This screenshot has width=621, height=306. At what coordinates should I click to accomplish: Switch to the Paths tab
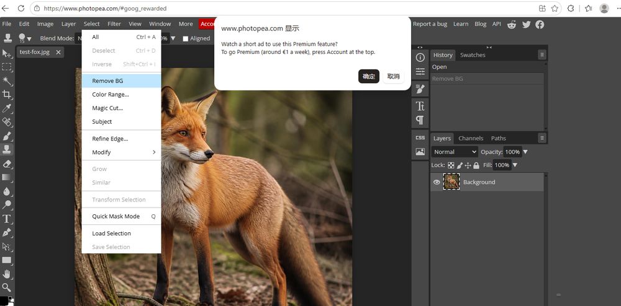coord(499,138)
